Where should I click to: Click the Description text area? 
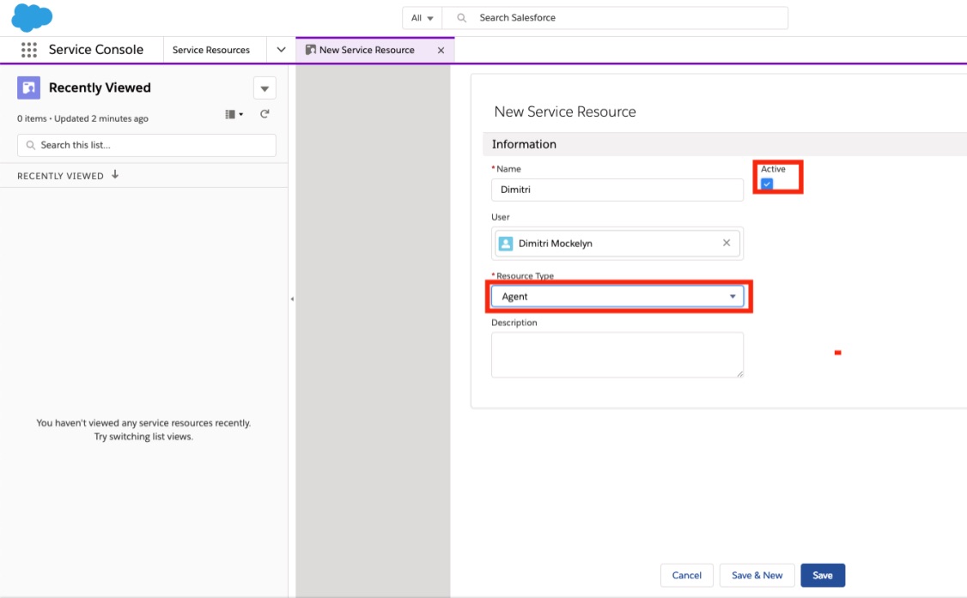point(617,354)
